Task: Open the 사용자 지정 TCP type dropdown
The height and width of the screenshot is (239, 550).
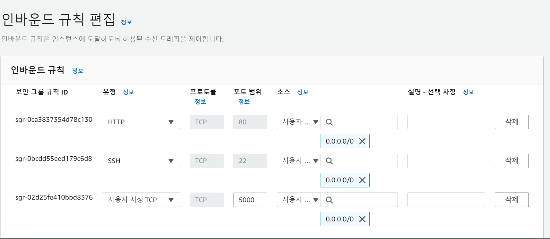Action: [x=141, y=200]
